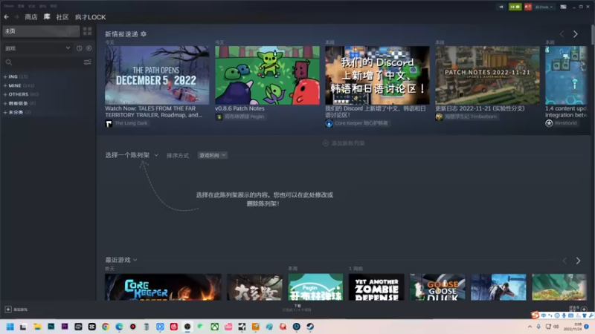Viewport: 595px width, 334px height.
Task: Open the 商店 tab
Action: tap(31, 17)
